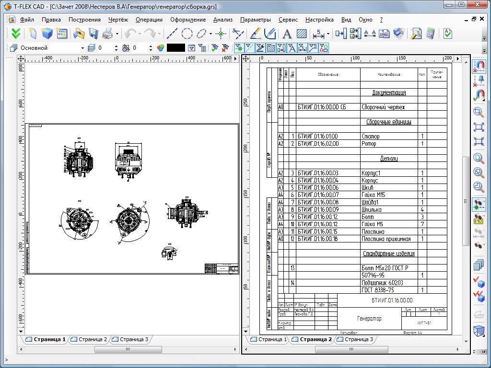Click the left pane pan cross corner button
The height and width of the screenshot is (368, 491).
(x=21, y=58)
